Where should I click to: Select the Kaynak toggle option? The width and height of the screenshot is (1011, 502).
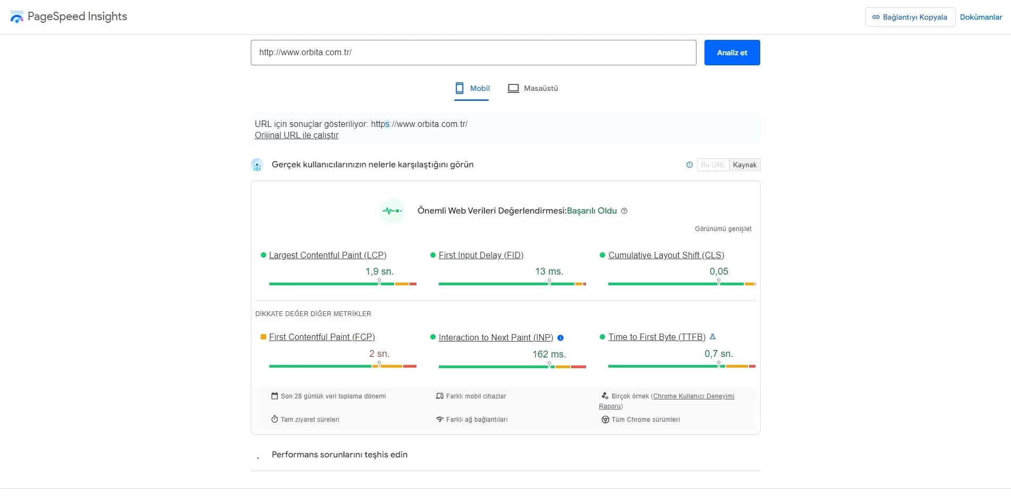[x=745, y=165]
